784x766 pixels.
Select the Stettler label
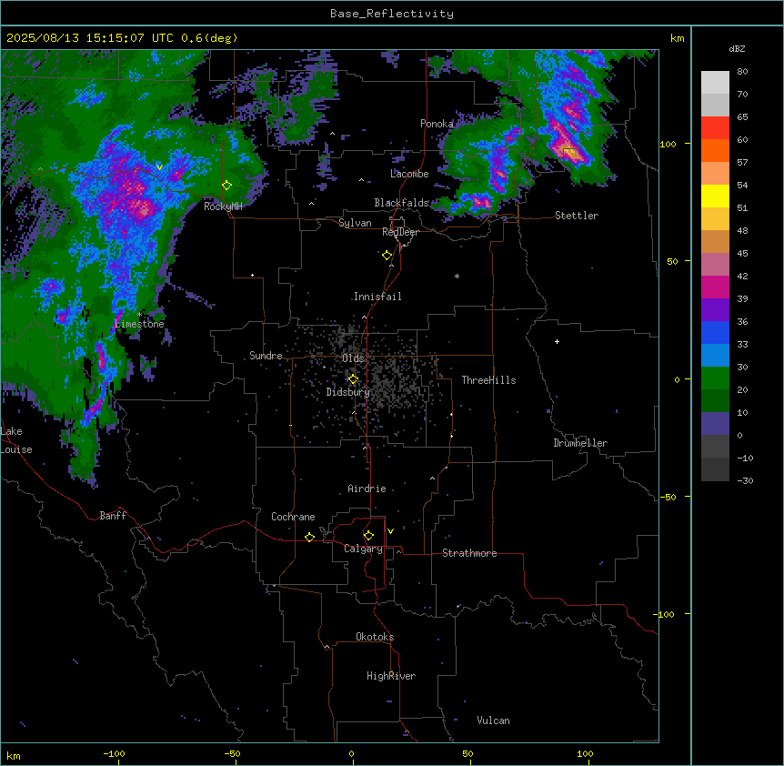click(x=577, y=216)
